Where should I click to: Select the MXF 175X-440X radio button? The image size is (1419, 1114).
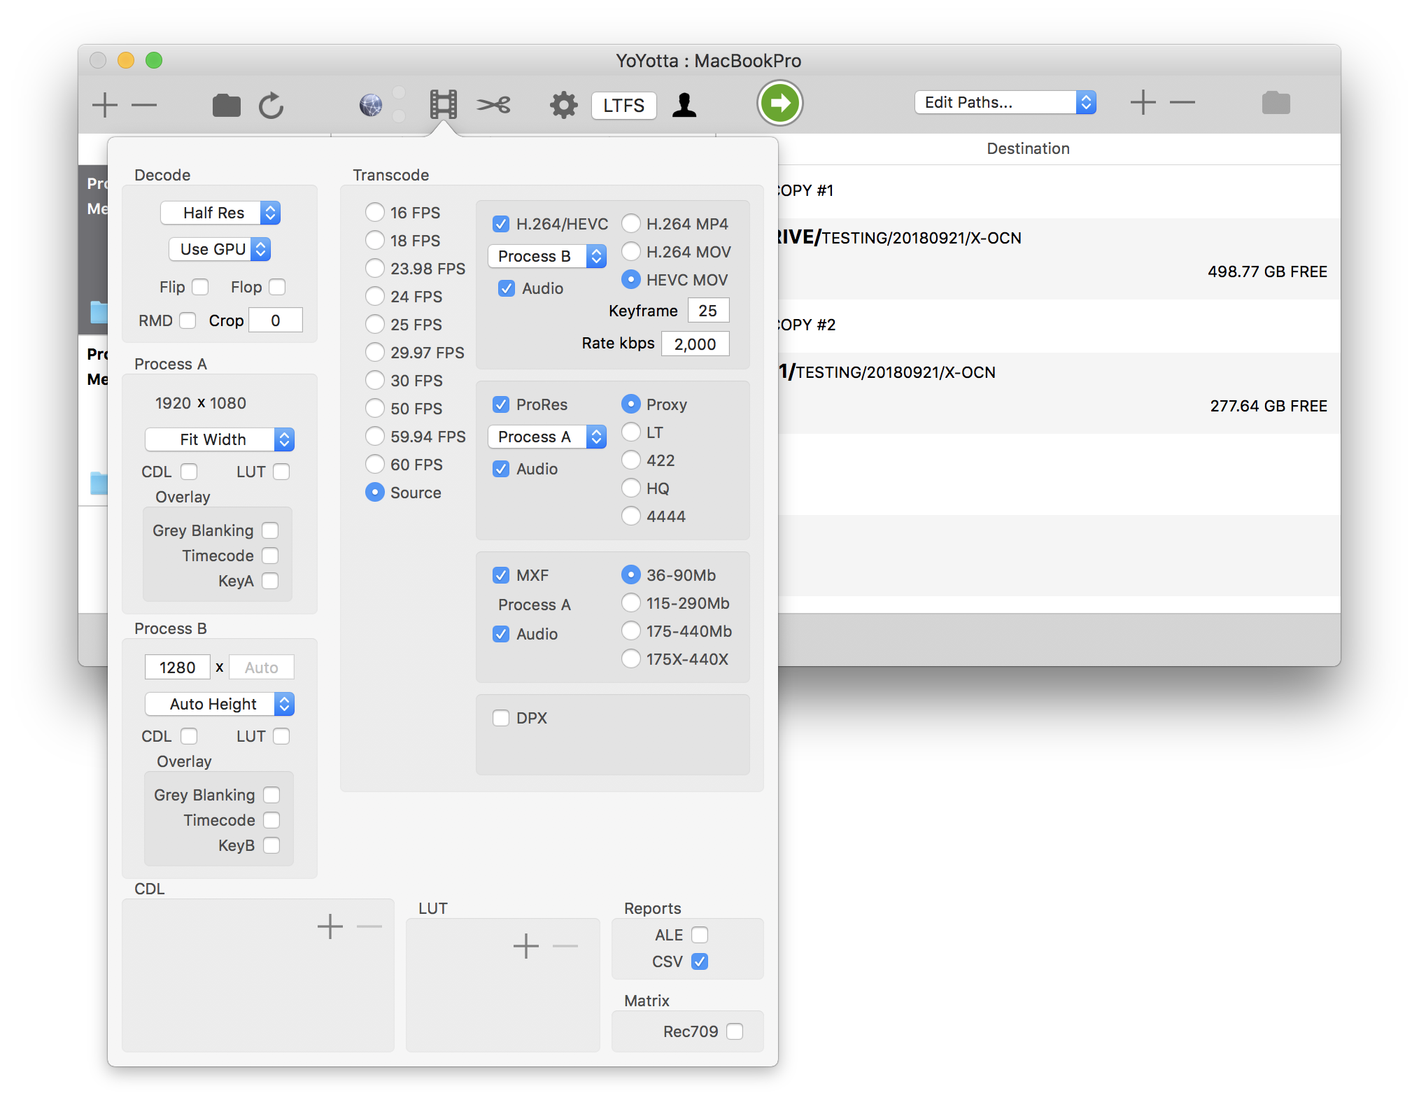click(x=631, y=659)
